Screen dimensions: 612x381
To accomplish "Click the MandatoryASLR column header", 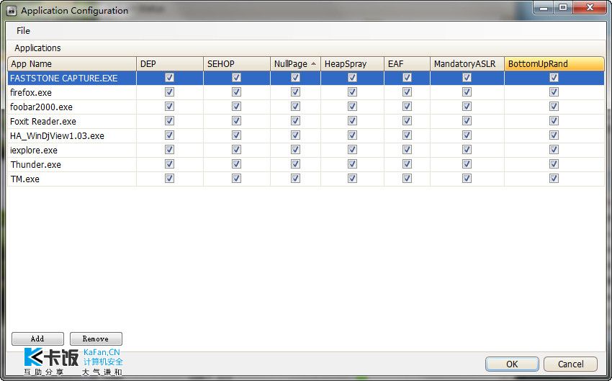I will 467,64.
